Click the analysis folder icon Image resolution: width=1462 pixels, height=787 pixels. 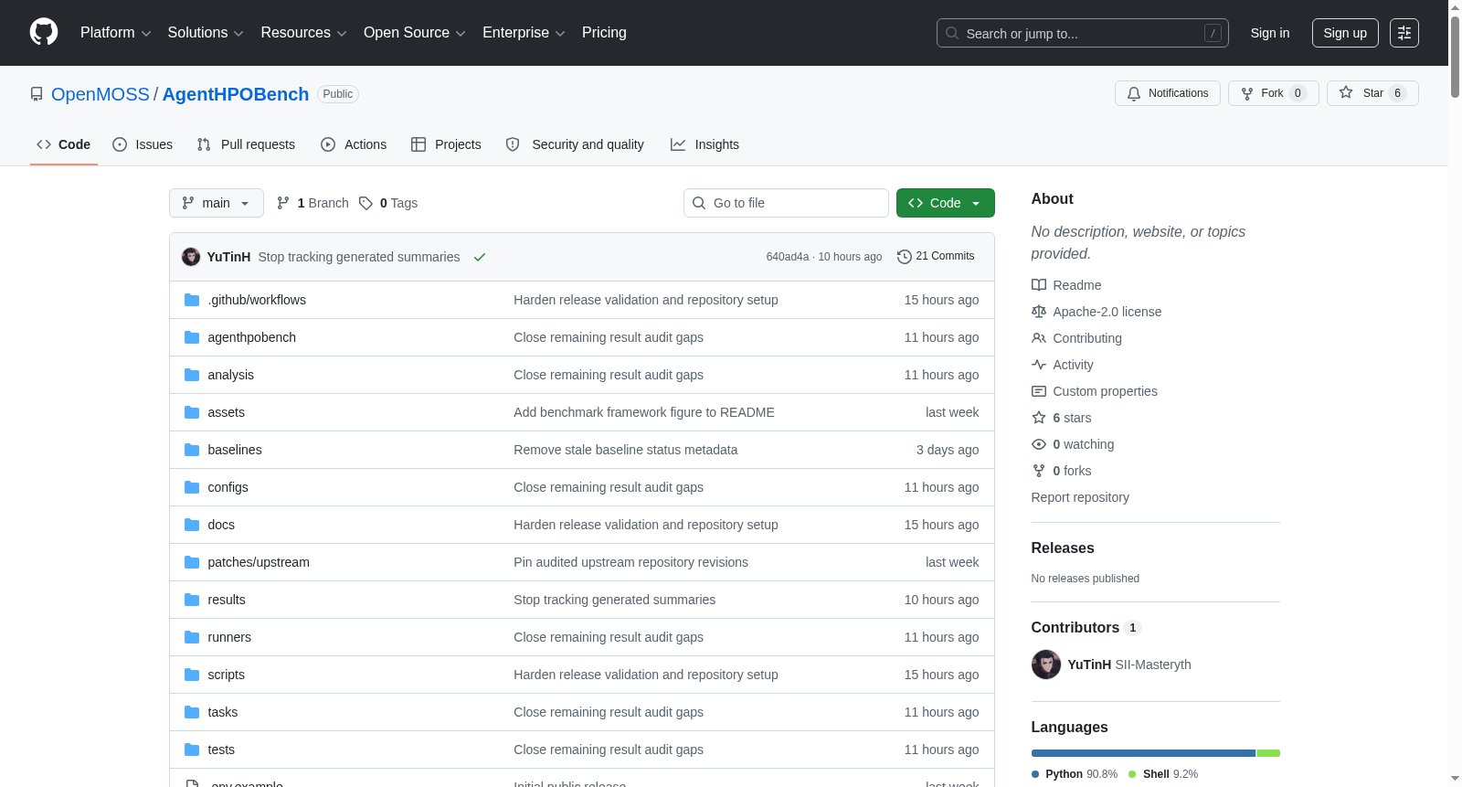192,375
